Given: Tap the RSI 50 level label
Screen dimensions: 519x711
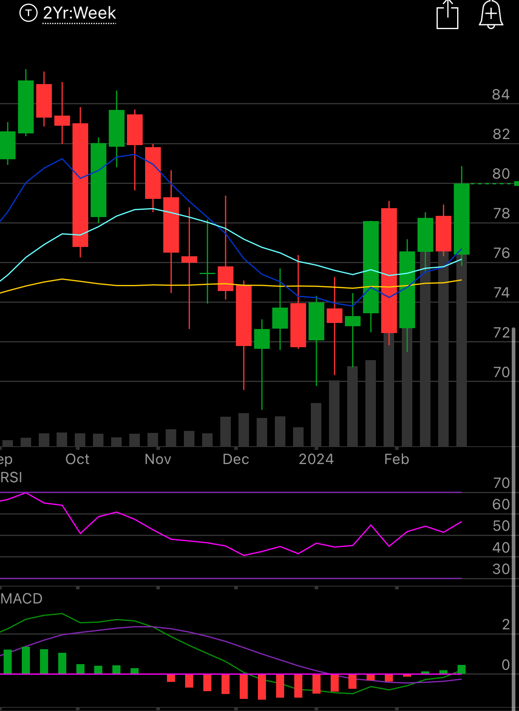Looking at the screenshot, I should (501, 526).
